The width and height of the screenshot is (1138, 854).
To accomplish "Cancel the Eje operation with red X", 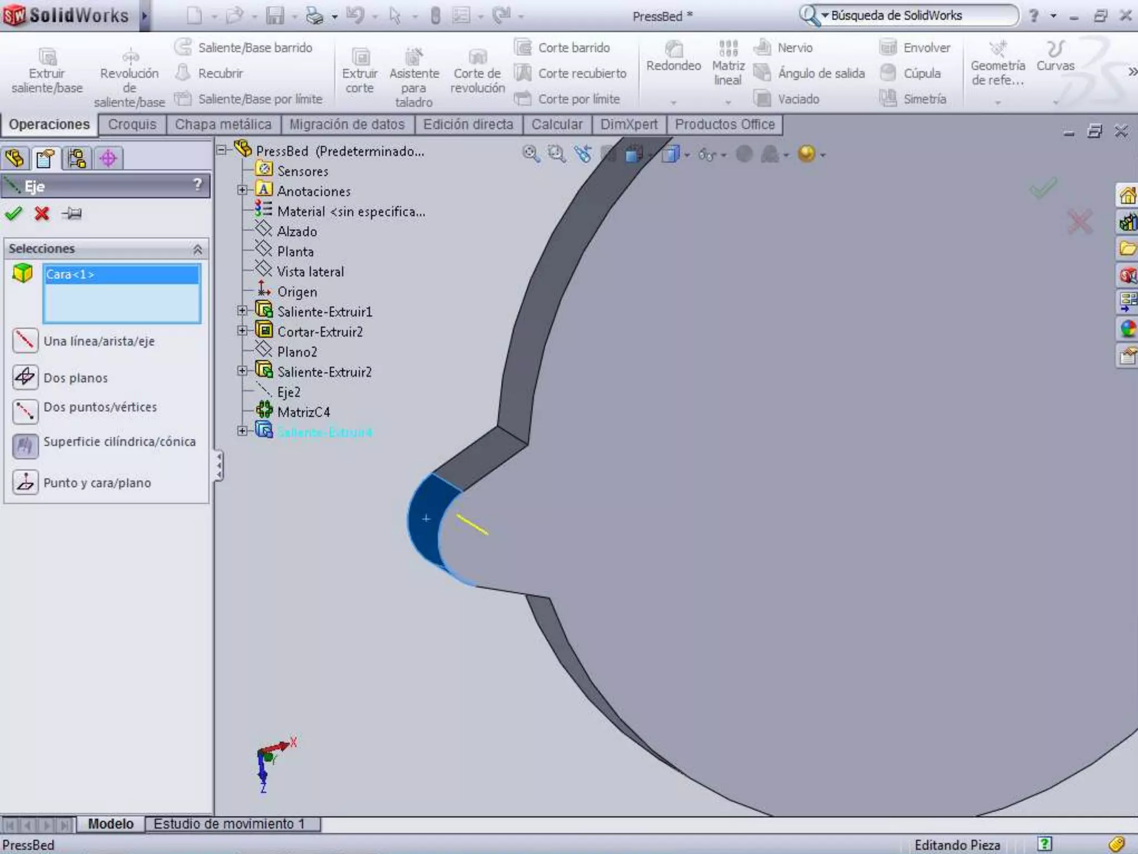I will coord(42,213).
